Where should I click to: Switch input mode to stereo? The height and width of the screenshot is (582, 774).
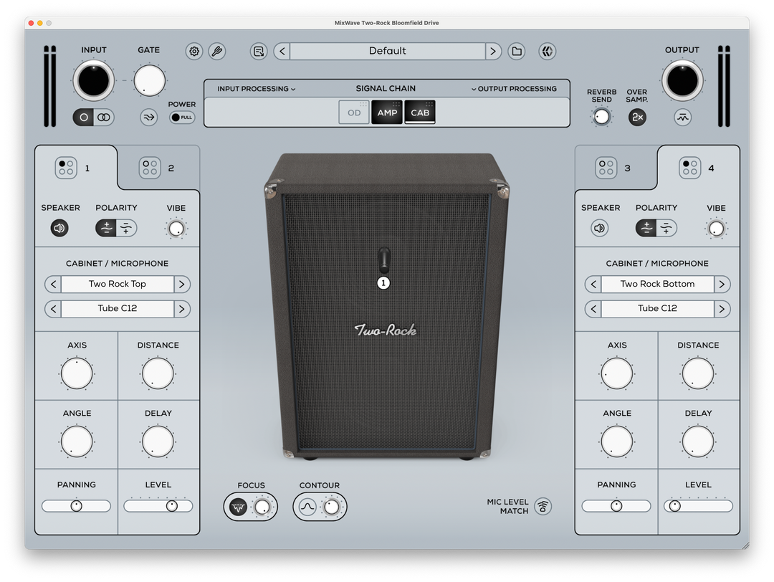coord(105,118)
